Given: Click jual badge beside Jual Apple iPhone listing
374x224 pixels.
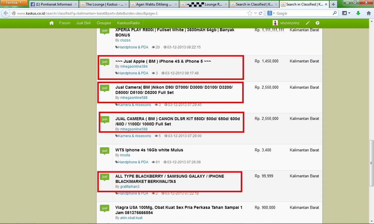Looking at the screenshot, I should point(105,62).
